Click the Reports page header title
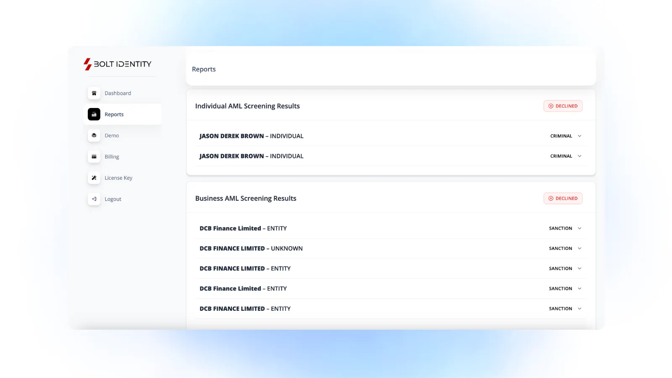Image resolution: width=672 pixels, height=378 pixels. (x=204, y=69)
